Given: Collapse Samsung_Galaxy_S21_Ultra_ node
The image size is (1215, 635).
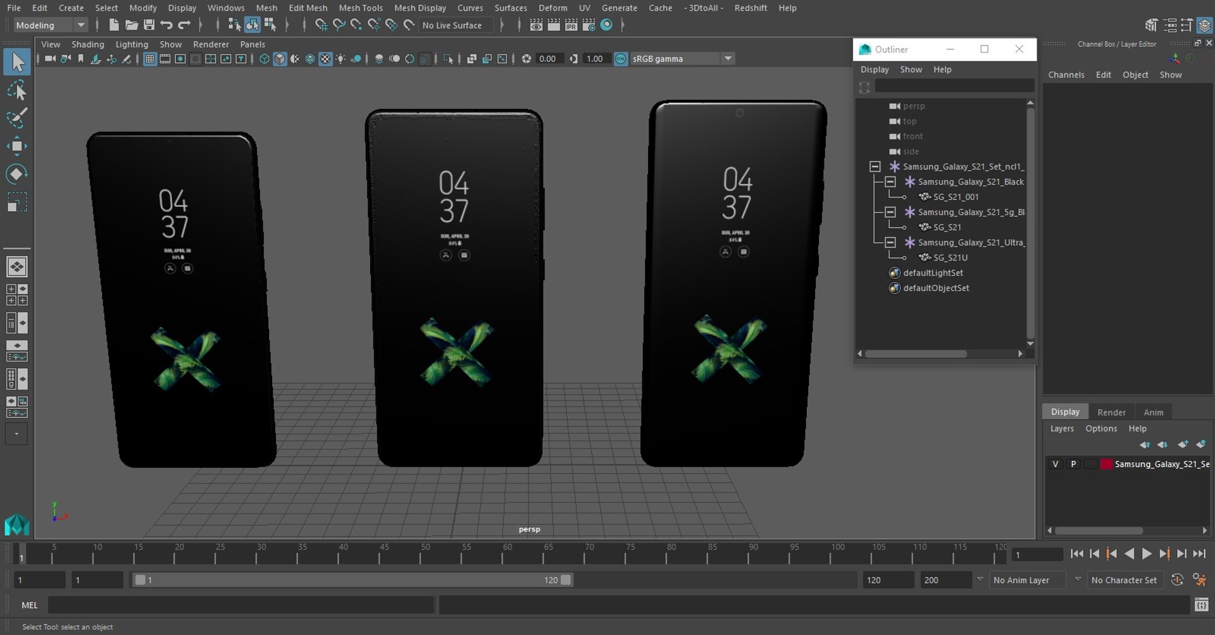Looking at the screenshot, I should [890, 242].
